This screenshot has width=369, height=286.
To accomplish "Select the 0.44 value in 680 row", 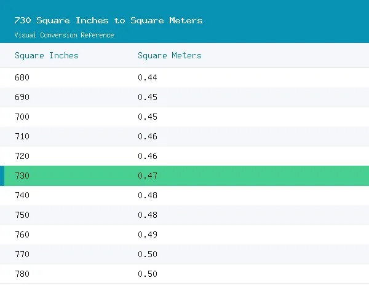I will point(148,77).
